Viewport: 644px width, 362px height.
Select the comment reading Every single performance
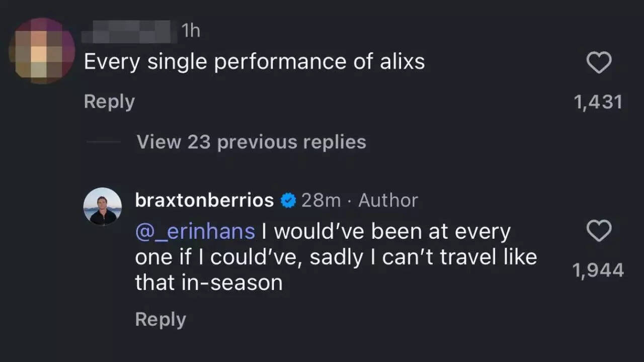click(254, 61)
